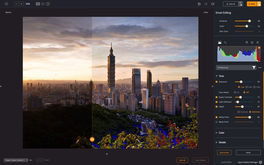Image resolution: width=264 pixels, height=165 pixels.
Task: Click the Reset button
Action: coord(248,153)
